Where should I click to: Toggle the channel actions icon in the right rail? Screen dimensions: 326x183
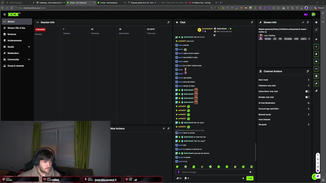pyautogui.click(x=316, y=76)
